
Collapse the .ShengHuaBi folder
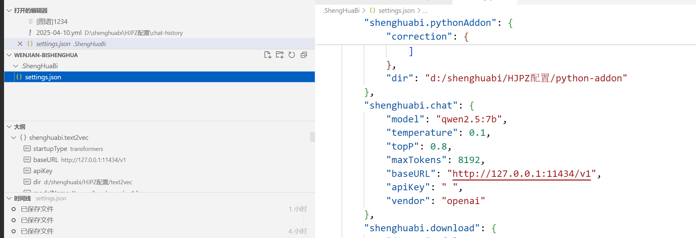(15, 66)
